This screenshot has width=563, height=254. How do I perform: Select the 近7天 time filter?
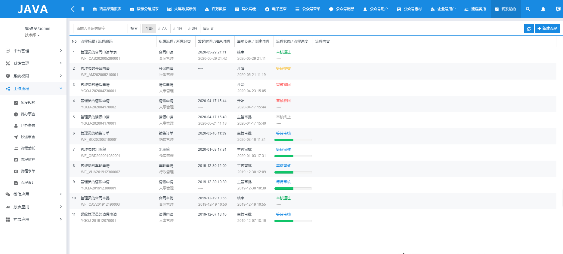pos(163,29)
